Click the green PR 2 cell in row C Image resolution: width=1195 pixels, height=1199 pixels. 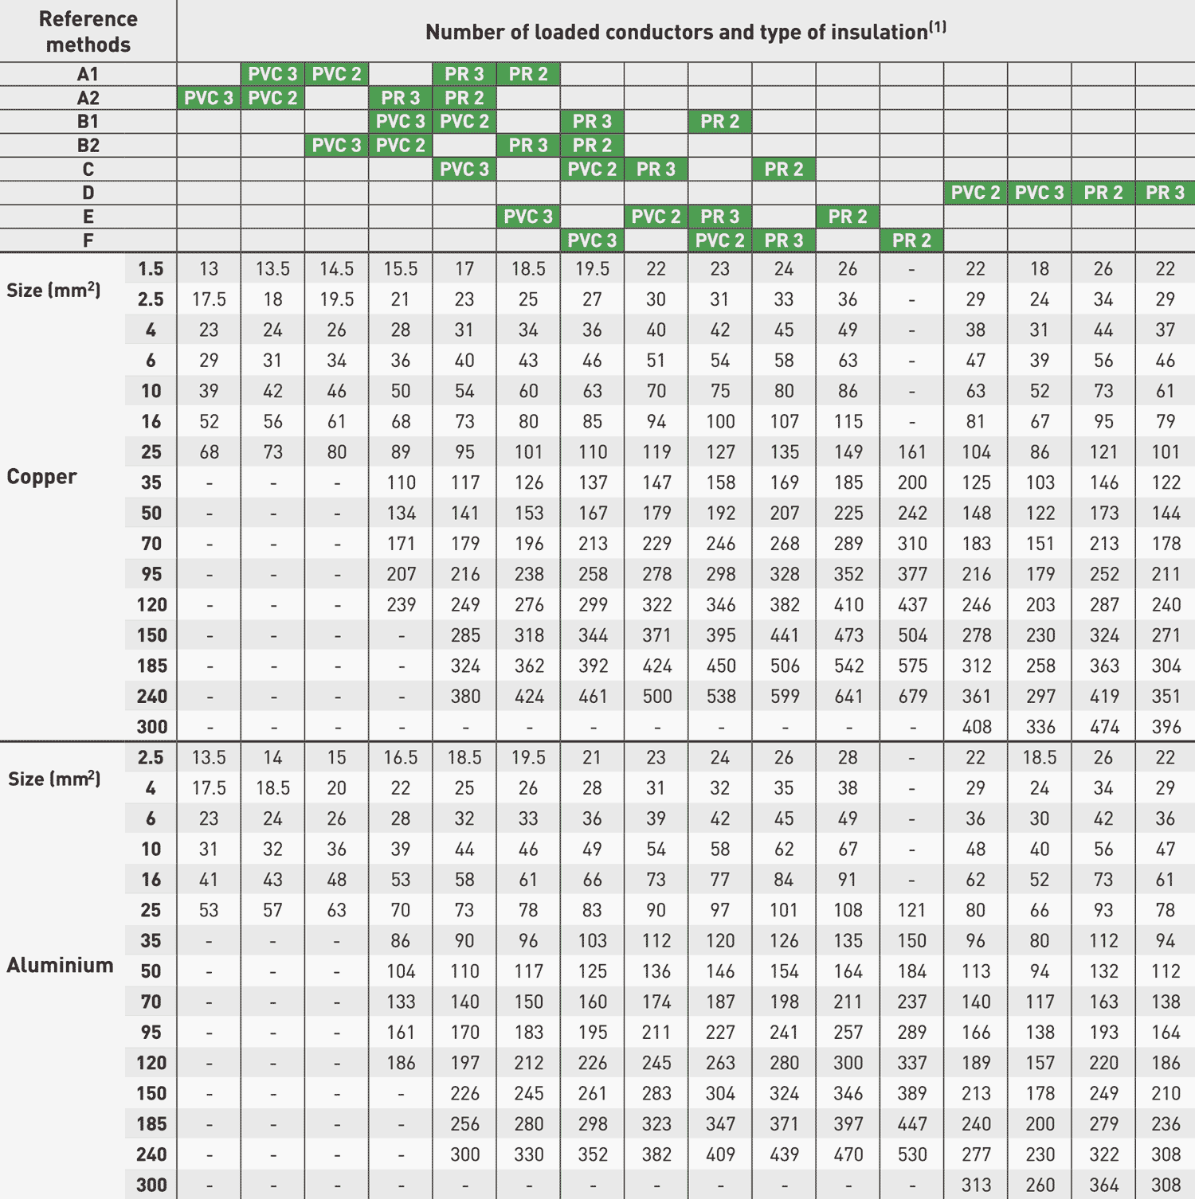pos(784,170)
